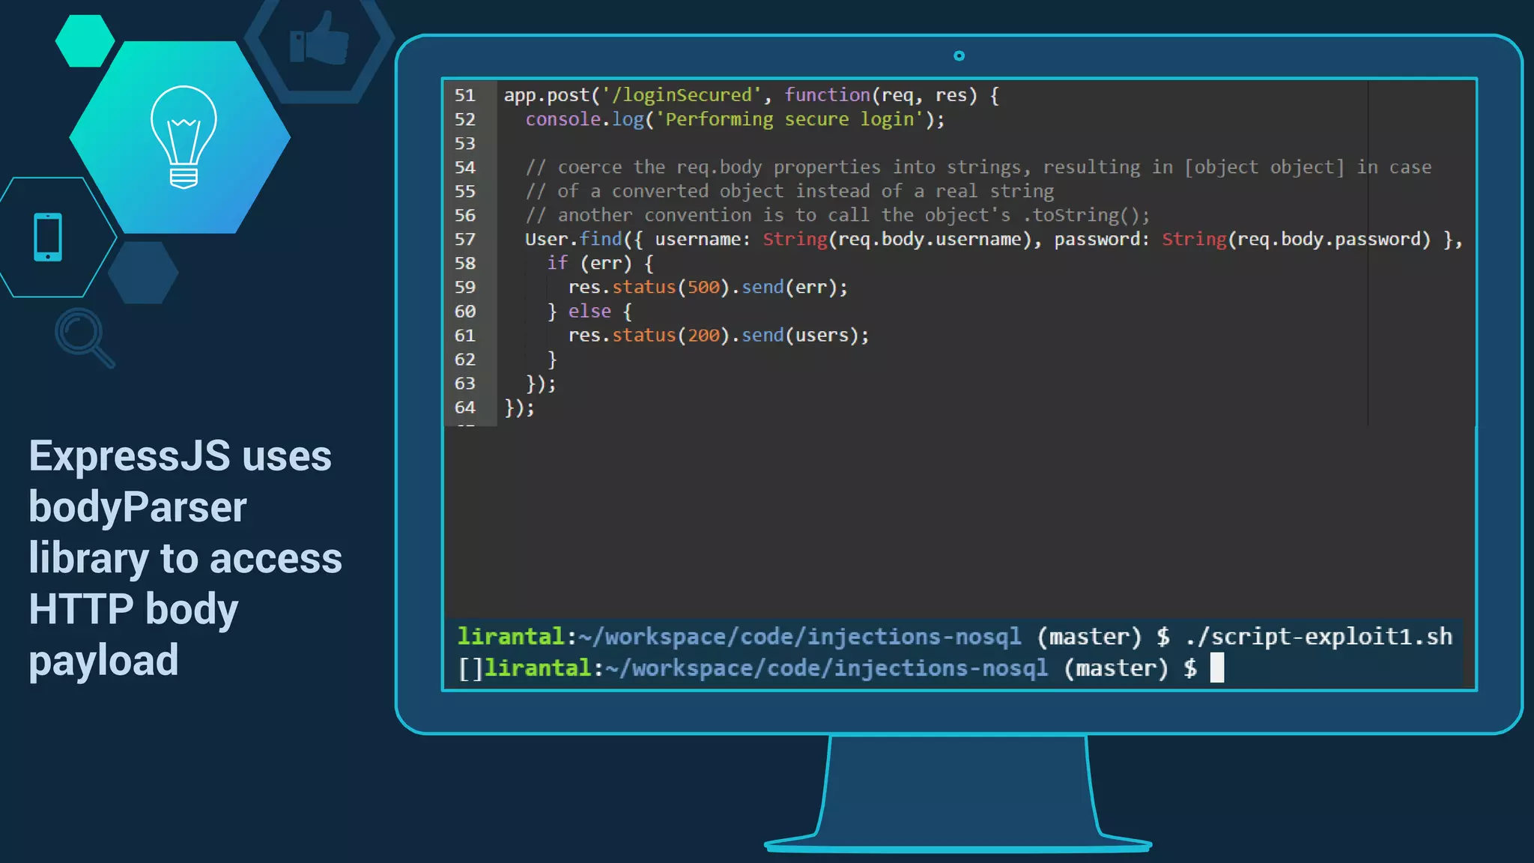Click the comment starting 'coerce the req.body'

tap(978, 167)
